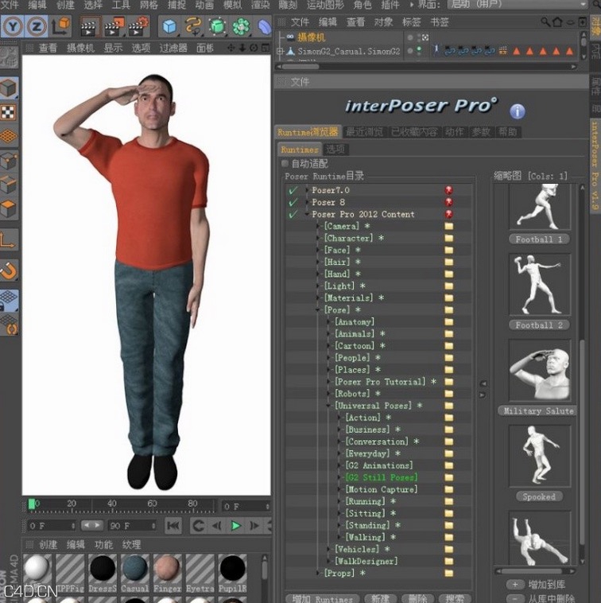This screenshot has width=601, height=603.
Task: Select the [G2 Still Poses] folder
Action: pyautogui.click(x=382, y=477)
